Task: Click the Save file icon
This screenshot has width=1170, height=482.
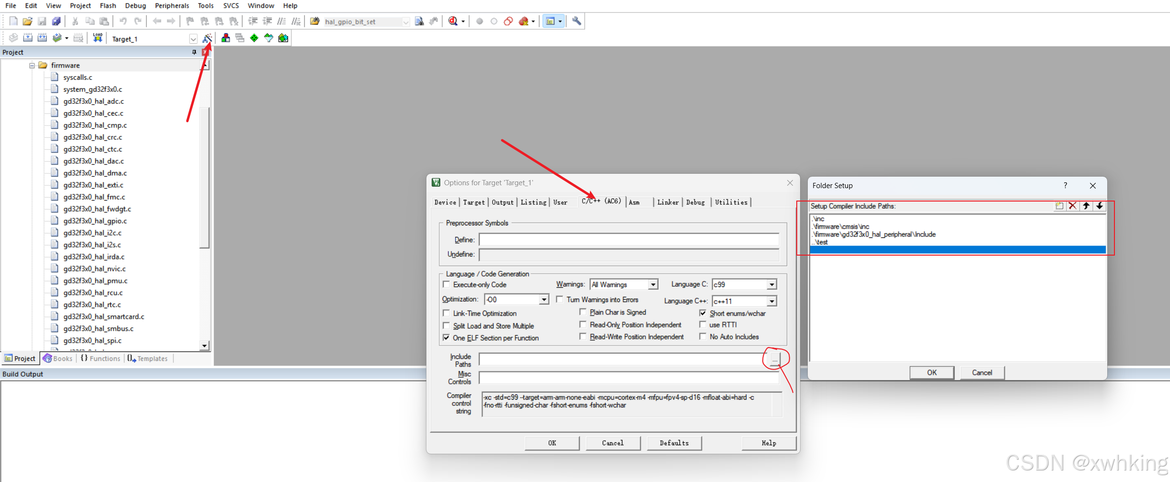Action: [42, 21]
